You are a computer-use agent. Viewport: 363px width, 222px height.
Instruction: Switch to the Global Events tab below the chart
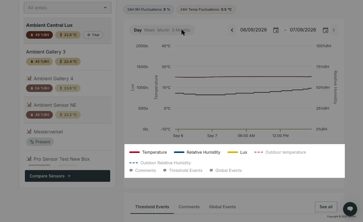[x=222, y=207]
